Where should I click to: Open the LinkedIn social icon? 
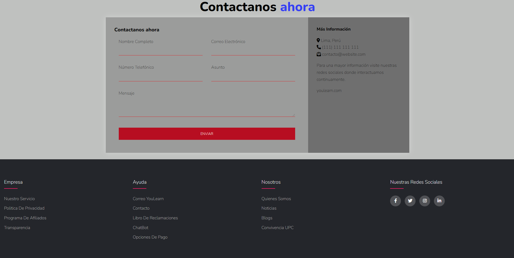pyautogui.click(x=439, y=201)
